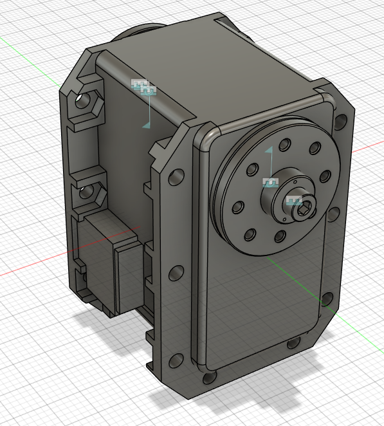Select the revolute joint glyph beside the horn hub
Viewport: 384px width, 426px height.
pos(271,183)
